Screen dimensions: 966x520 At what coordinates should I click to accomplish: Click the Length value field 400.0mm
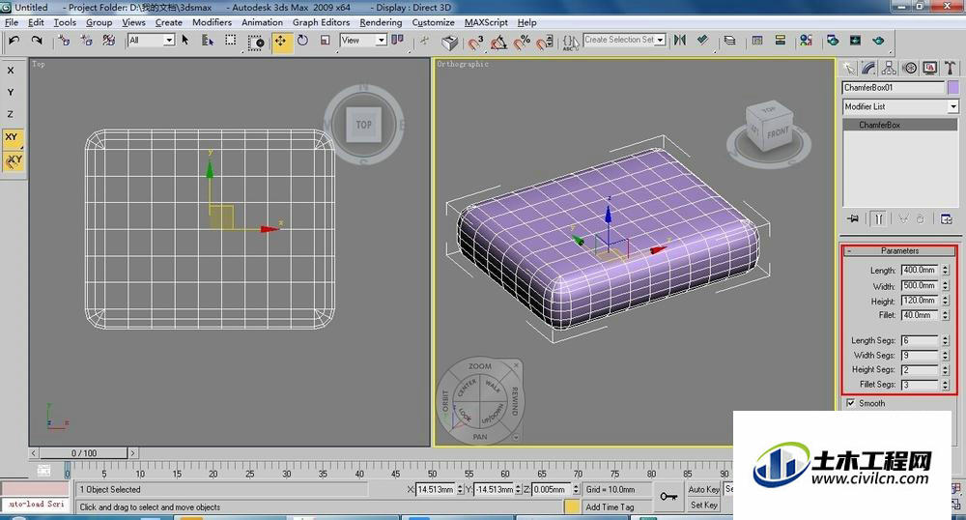(921, 270)
